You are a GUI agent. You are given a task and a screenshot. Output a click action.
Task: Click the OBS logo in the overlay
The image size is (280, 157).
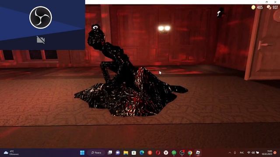point(41,17)
